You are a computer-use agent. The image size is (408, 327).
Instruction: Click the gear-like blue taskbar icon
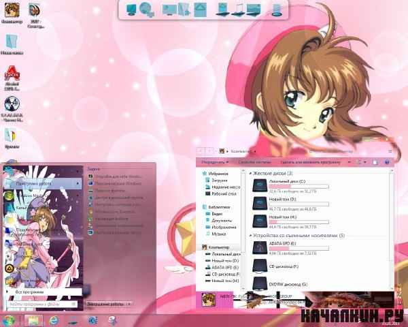click(x=93, y=320)
